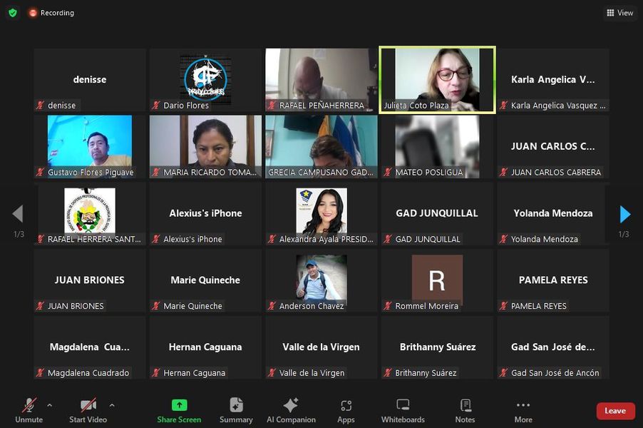Click the red Recording indicator
643x428 pixels.
point(51,13)
